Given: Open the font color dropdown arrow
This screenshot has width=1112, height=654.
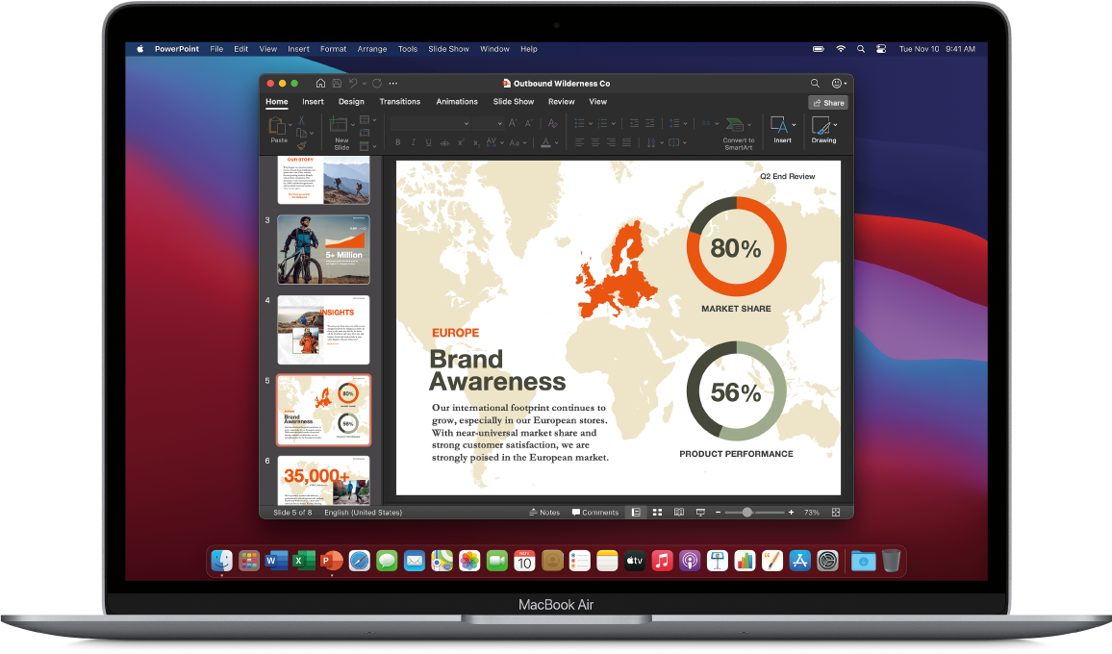Looking at the screenshot, I should [x=557, y=143].
